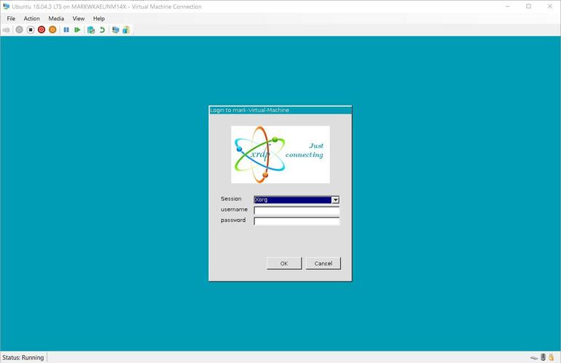Click the 'Session' label
The height and width of the screenshot is (363, 561).
click(x=231, y=199)
